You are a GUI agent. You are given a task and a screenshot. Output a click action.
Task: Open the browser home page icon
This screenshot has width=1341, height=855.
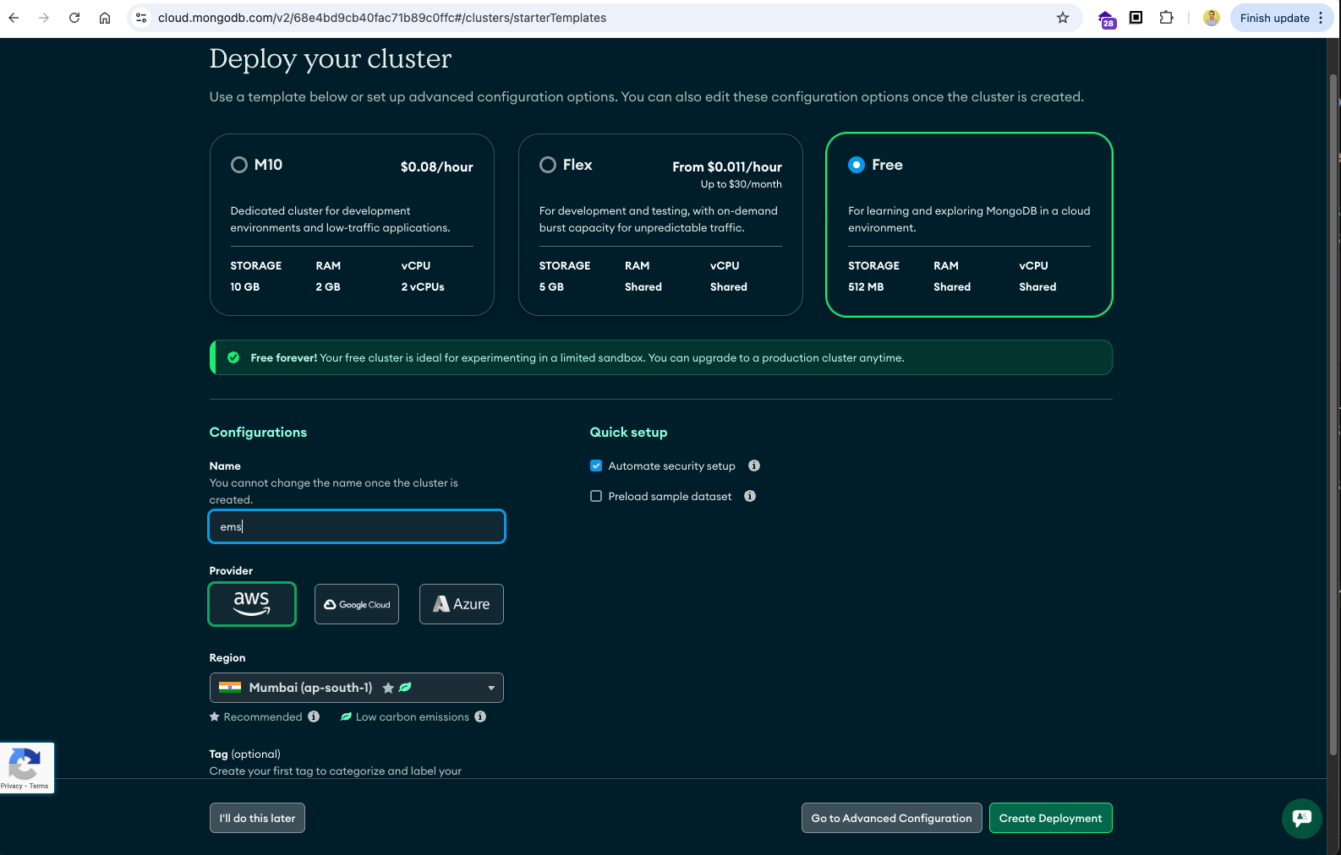click(105, 18)
